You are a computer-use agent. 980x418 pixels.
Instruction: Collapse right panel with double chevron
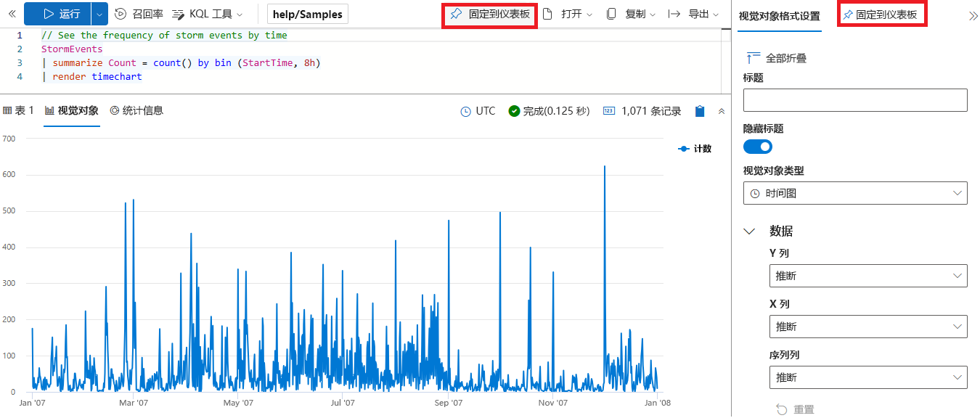973,16
